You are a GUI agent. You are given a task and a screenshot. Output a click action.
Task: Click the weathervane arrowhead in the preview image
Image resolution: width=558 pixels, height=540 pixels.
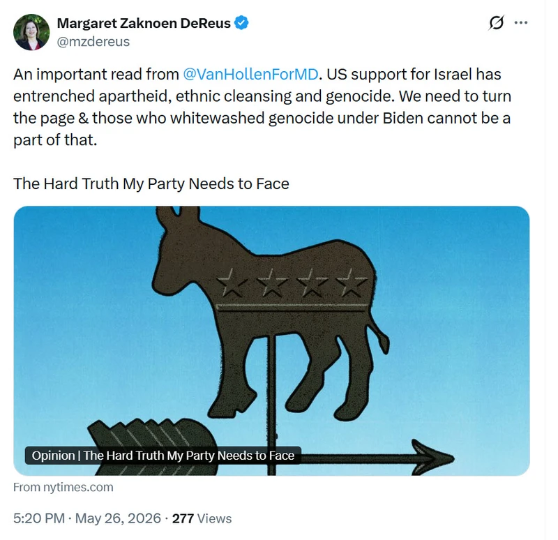point(432,458)
